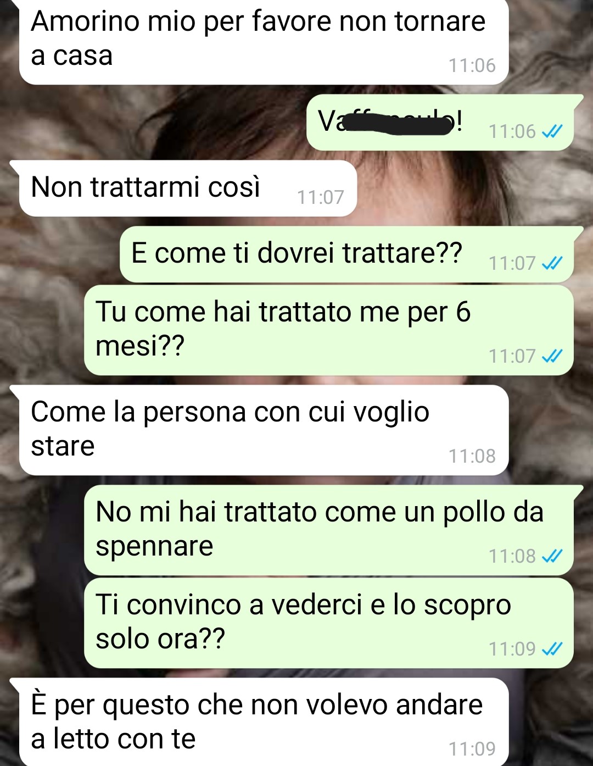Select 'Ti convinco a vederci' message bubble

[x=329, y=623]
